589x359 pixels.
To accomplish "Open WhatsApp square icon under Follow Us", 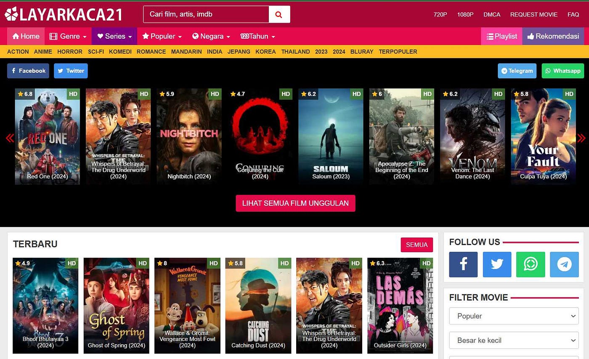I will [x=531, y=264].
